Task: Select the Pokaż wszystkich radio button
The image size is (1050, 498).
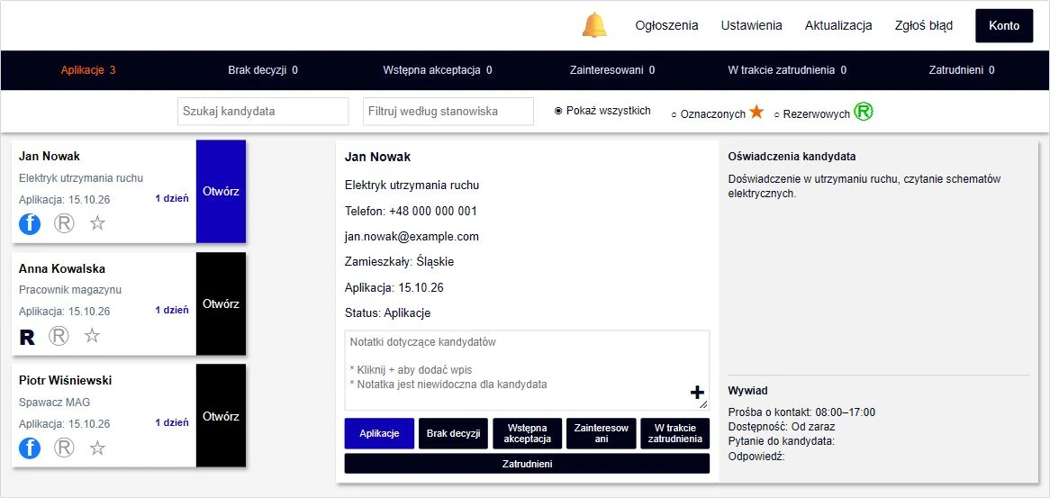Action: tap(558, 111)
